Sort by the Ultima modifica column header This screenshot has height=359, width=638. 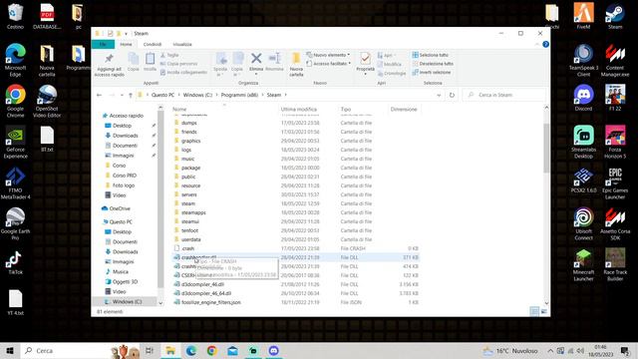[299, 109]
